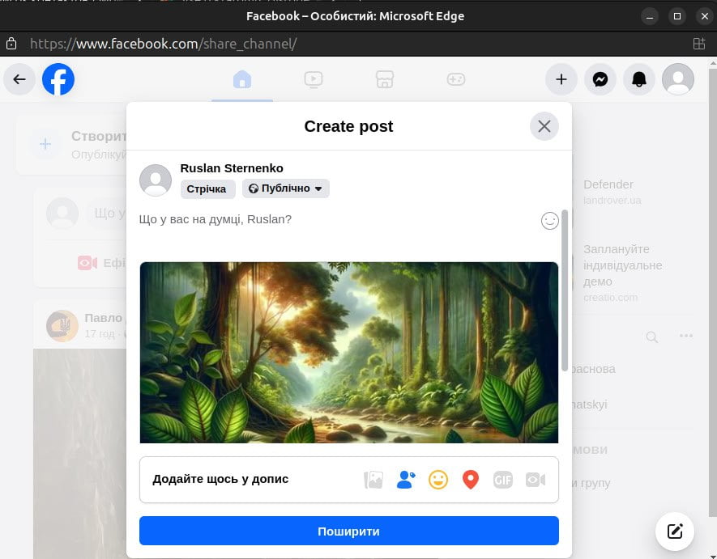This screenshot has height=559, width=717.
Task: Click the Поширити button
Action: point(348,531)
